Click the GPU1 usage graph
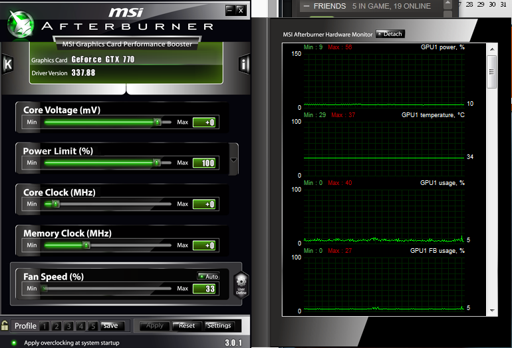The height and width of the screenshot is (348, 512). [384, 216]
